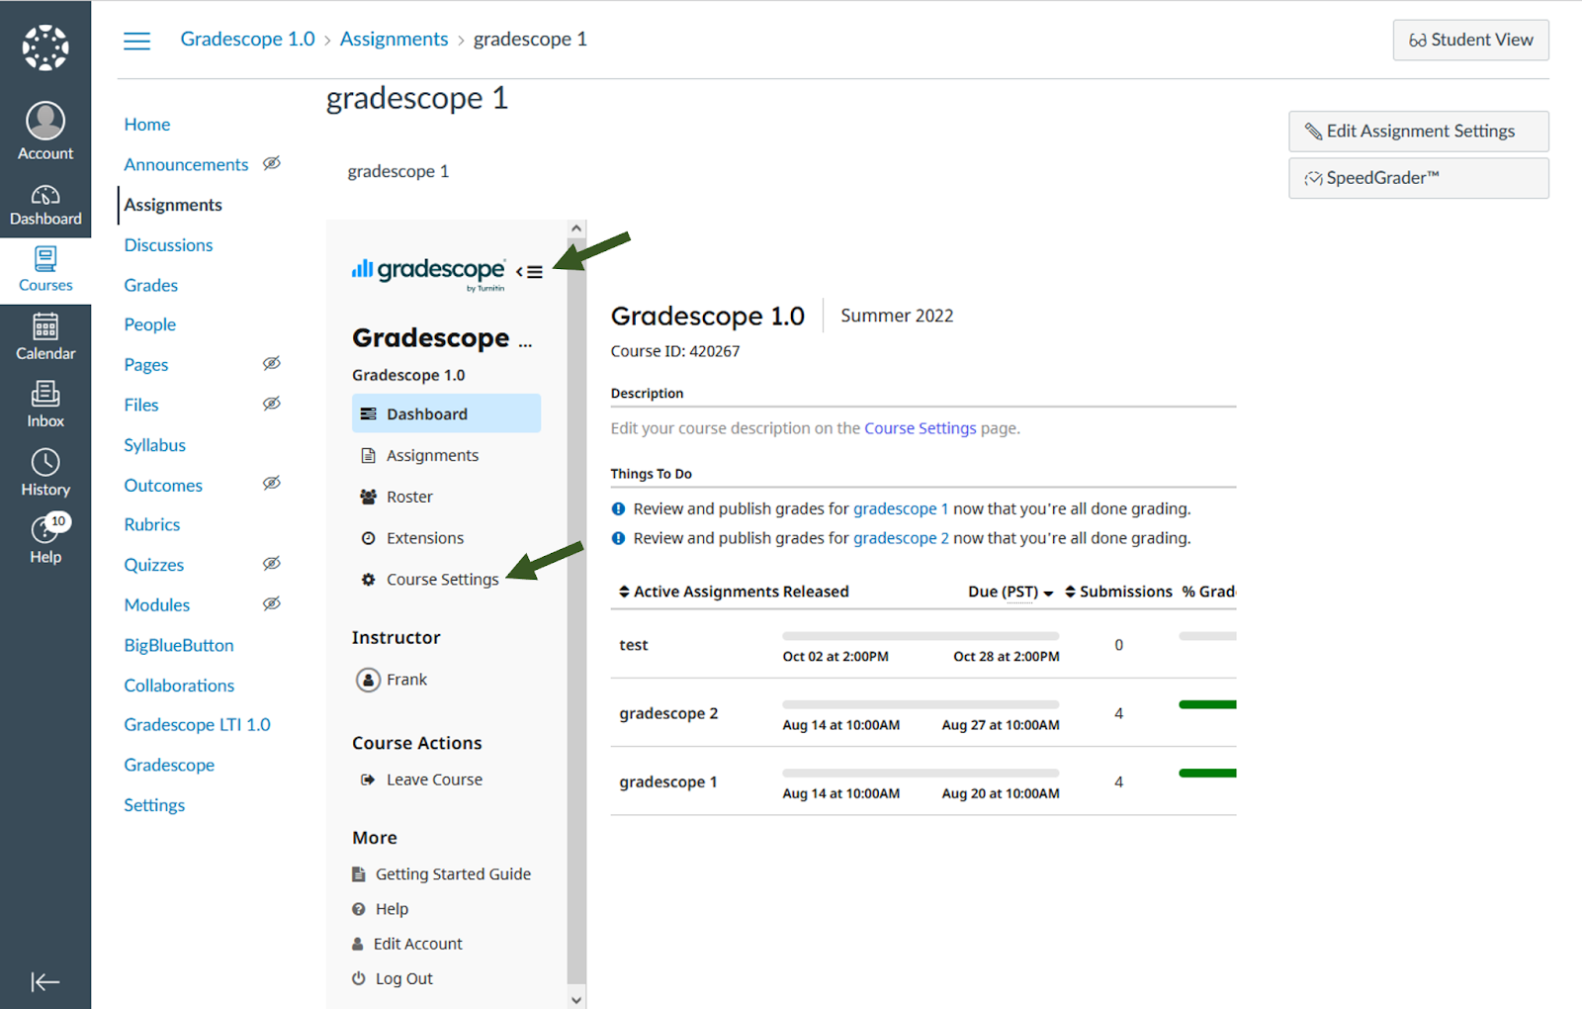Screen dimensions: 1582x1009
Task: Collapse the Gradescope sidebar menu icon
Action: click(x=529, y=272)
